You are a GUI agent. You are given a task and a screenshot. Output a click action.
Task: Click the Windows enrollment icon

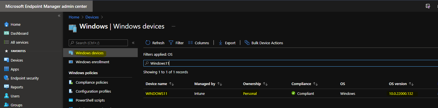pos(71,62)
